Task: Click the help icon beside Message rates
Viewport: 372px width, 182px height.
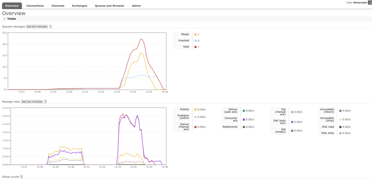Action: [x=45, y=102]
